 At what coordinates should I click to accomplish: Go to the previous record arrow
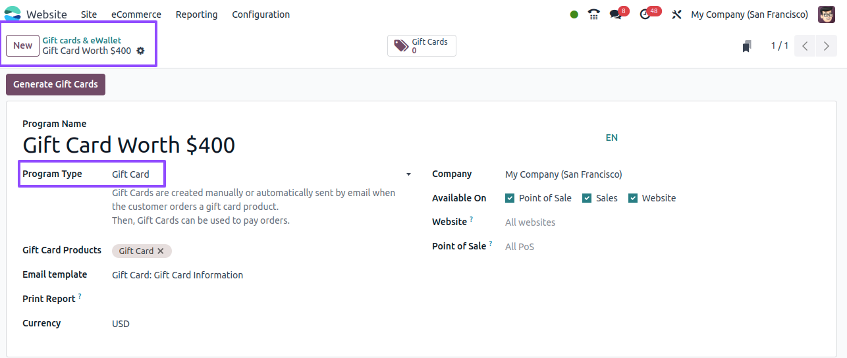click(x=805, y=46)
